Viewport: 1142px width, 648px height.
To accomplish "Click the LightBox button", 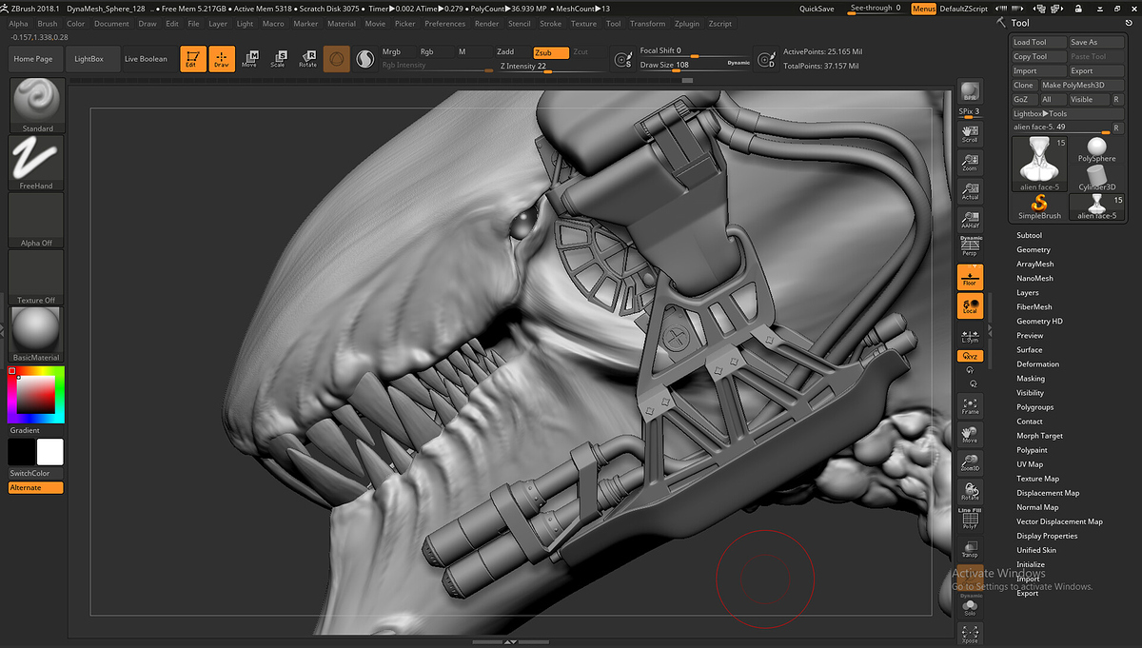I will click(x=89, y=59).
